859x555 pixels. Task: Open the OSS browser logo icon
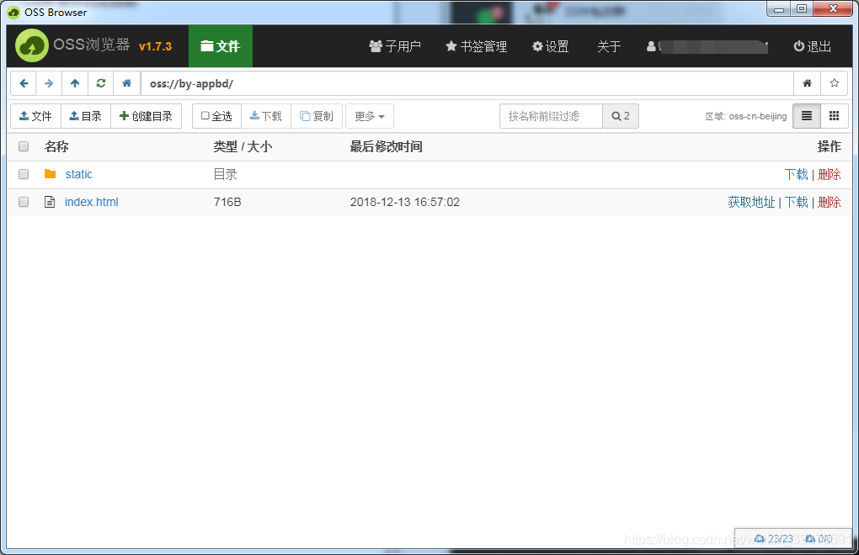(30, 45)
